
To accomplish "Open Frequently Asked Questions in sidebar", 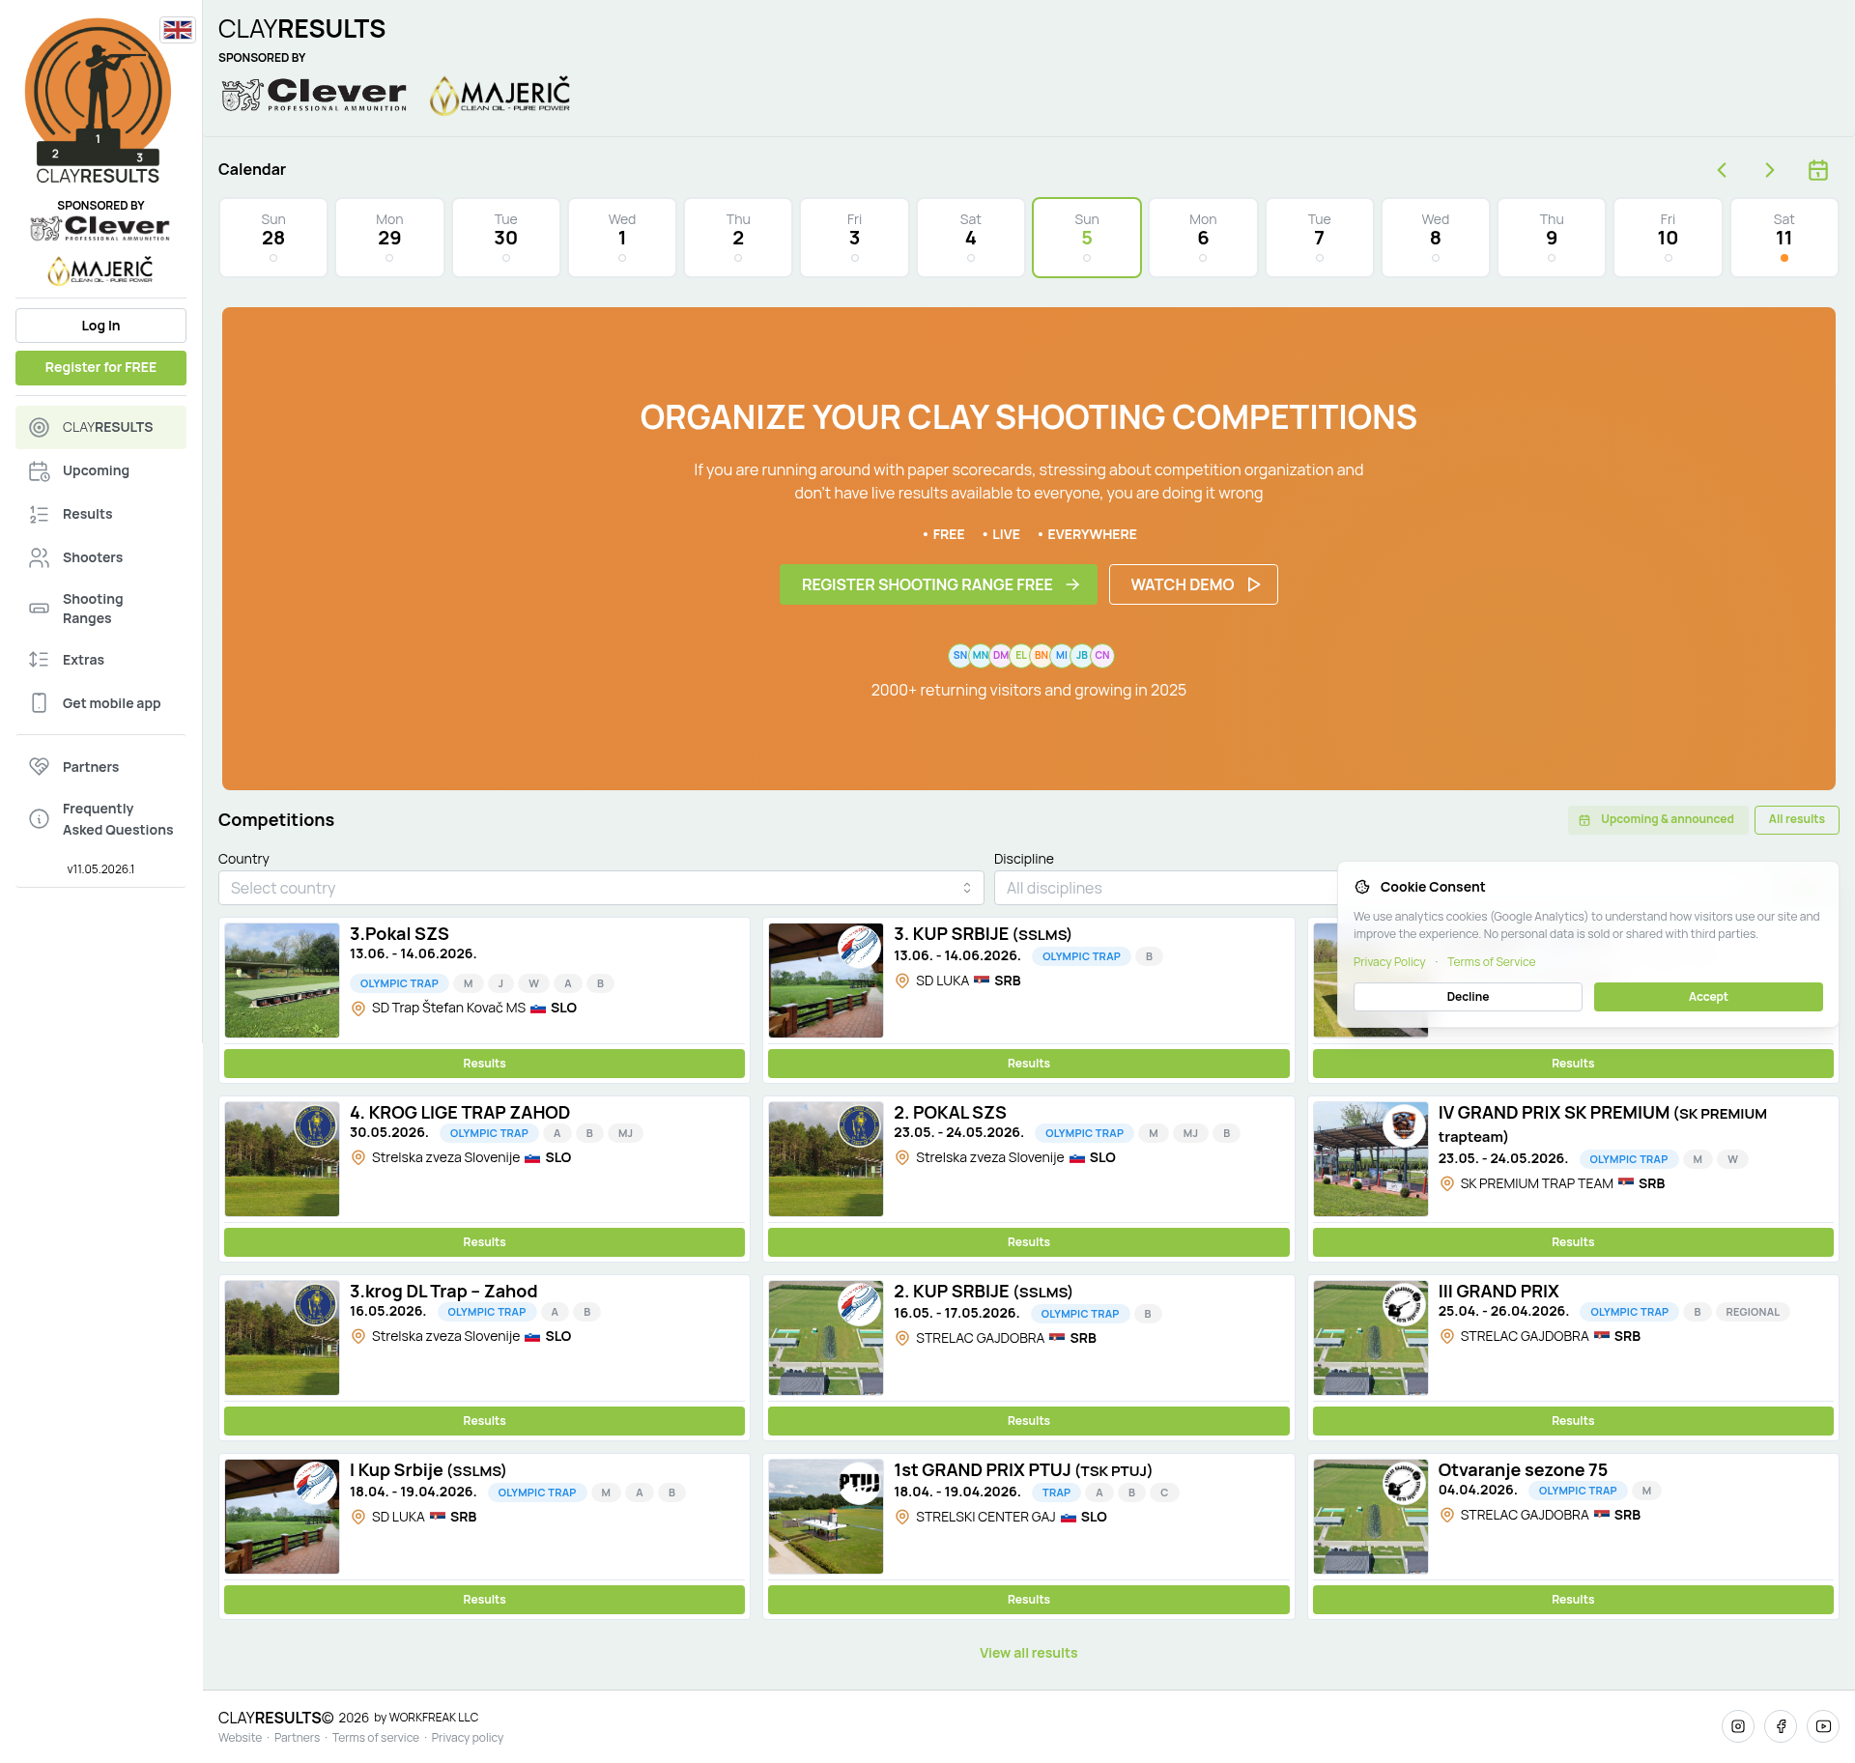I will [x=100, y=820].
